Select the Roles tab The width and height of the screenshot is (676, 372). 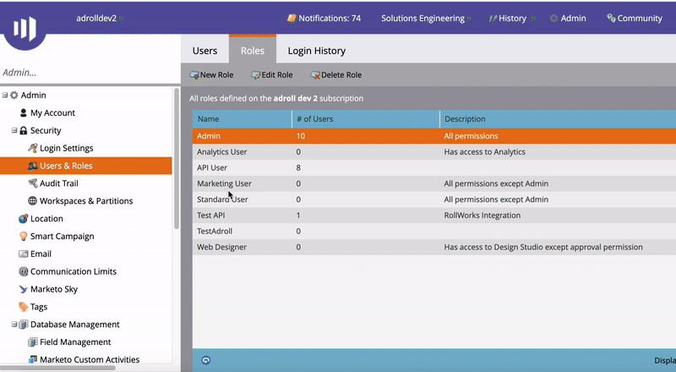pyautogui.click(x=253, y=51)
